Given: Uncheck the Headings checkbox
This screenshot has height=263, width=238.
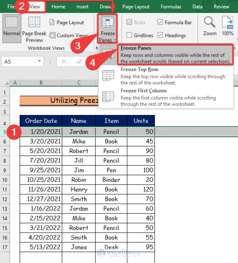Looking at the screenshot, I should point(160,35).
